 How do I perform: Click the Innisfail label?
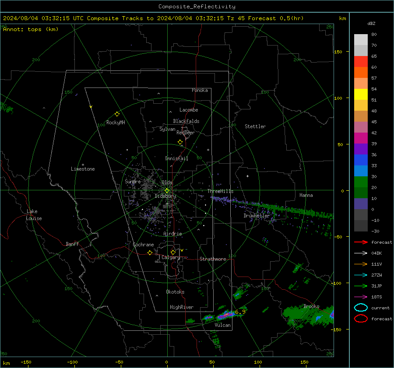(x=176, y=158)
